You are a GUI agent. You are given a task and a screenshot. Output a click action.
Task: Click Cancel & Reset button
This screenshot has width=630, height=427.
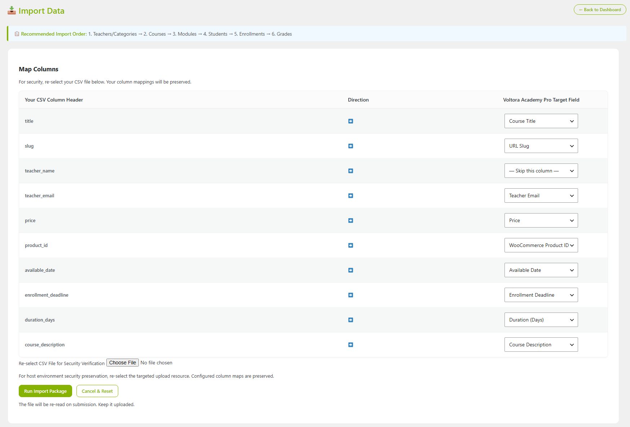pos(97,391)
